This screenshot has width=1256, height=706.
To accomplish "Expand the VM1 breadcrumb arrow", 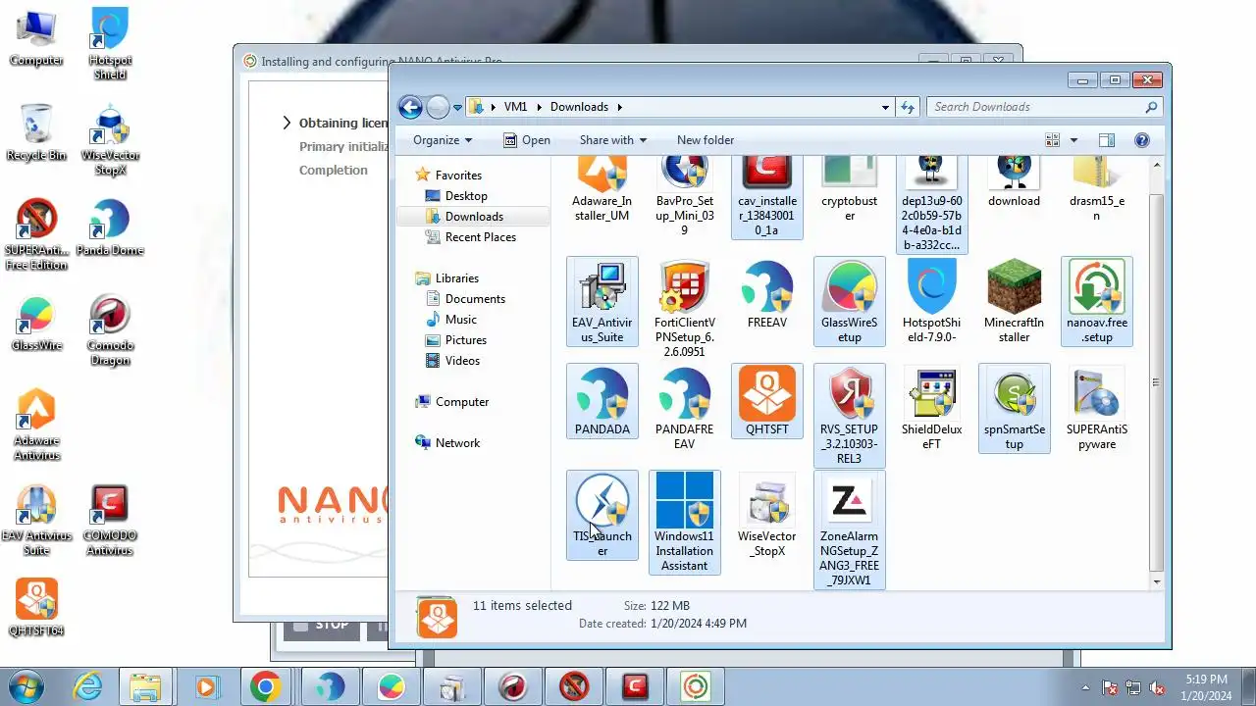I will [x=538, y=107].
